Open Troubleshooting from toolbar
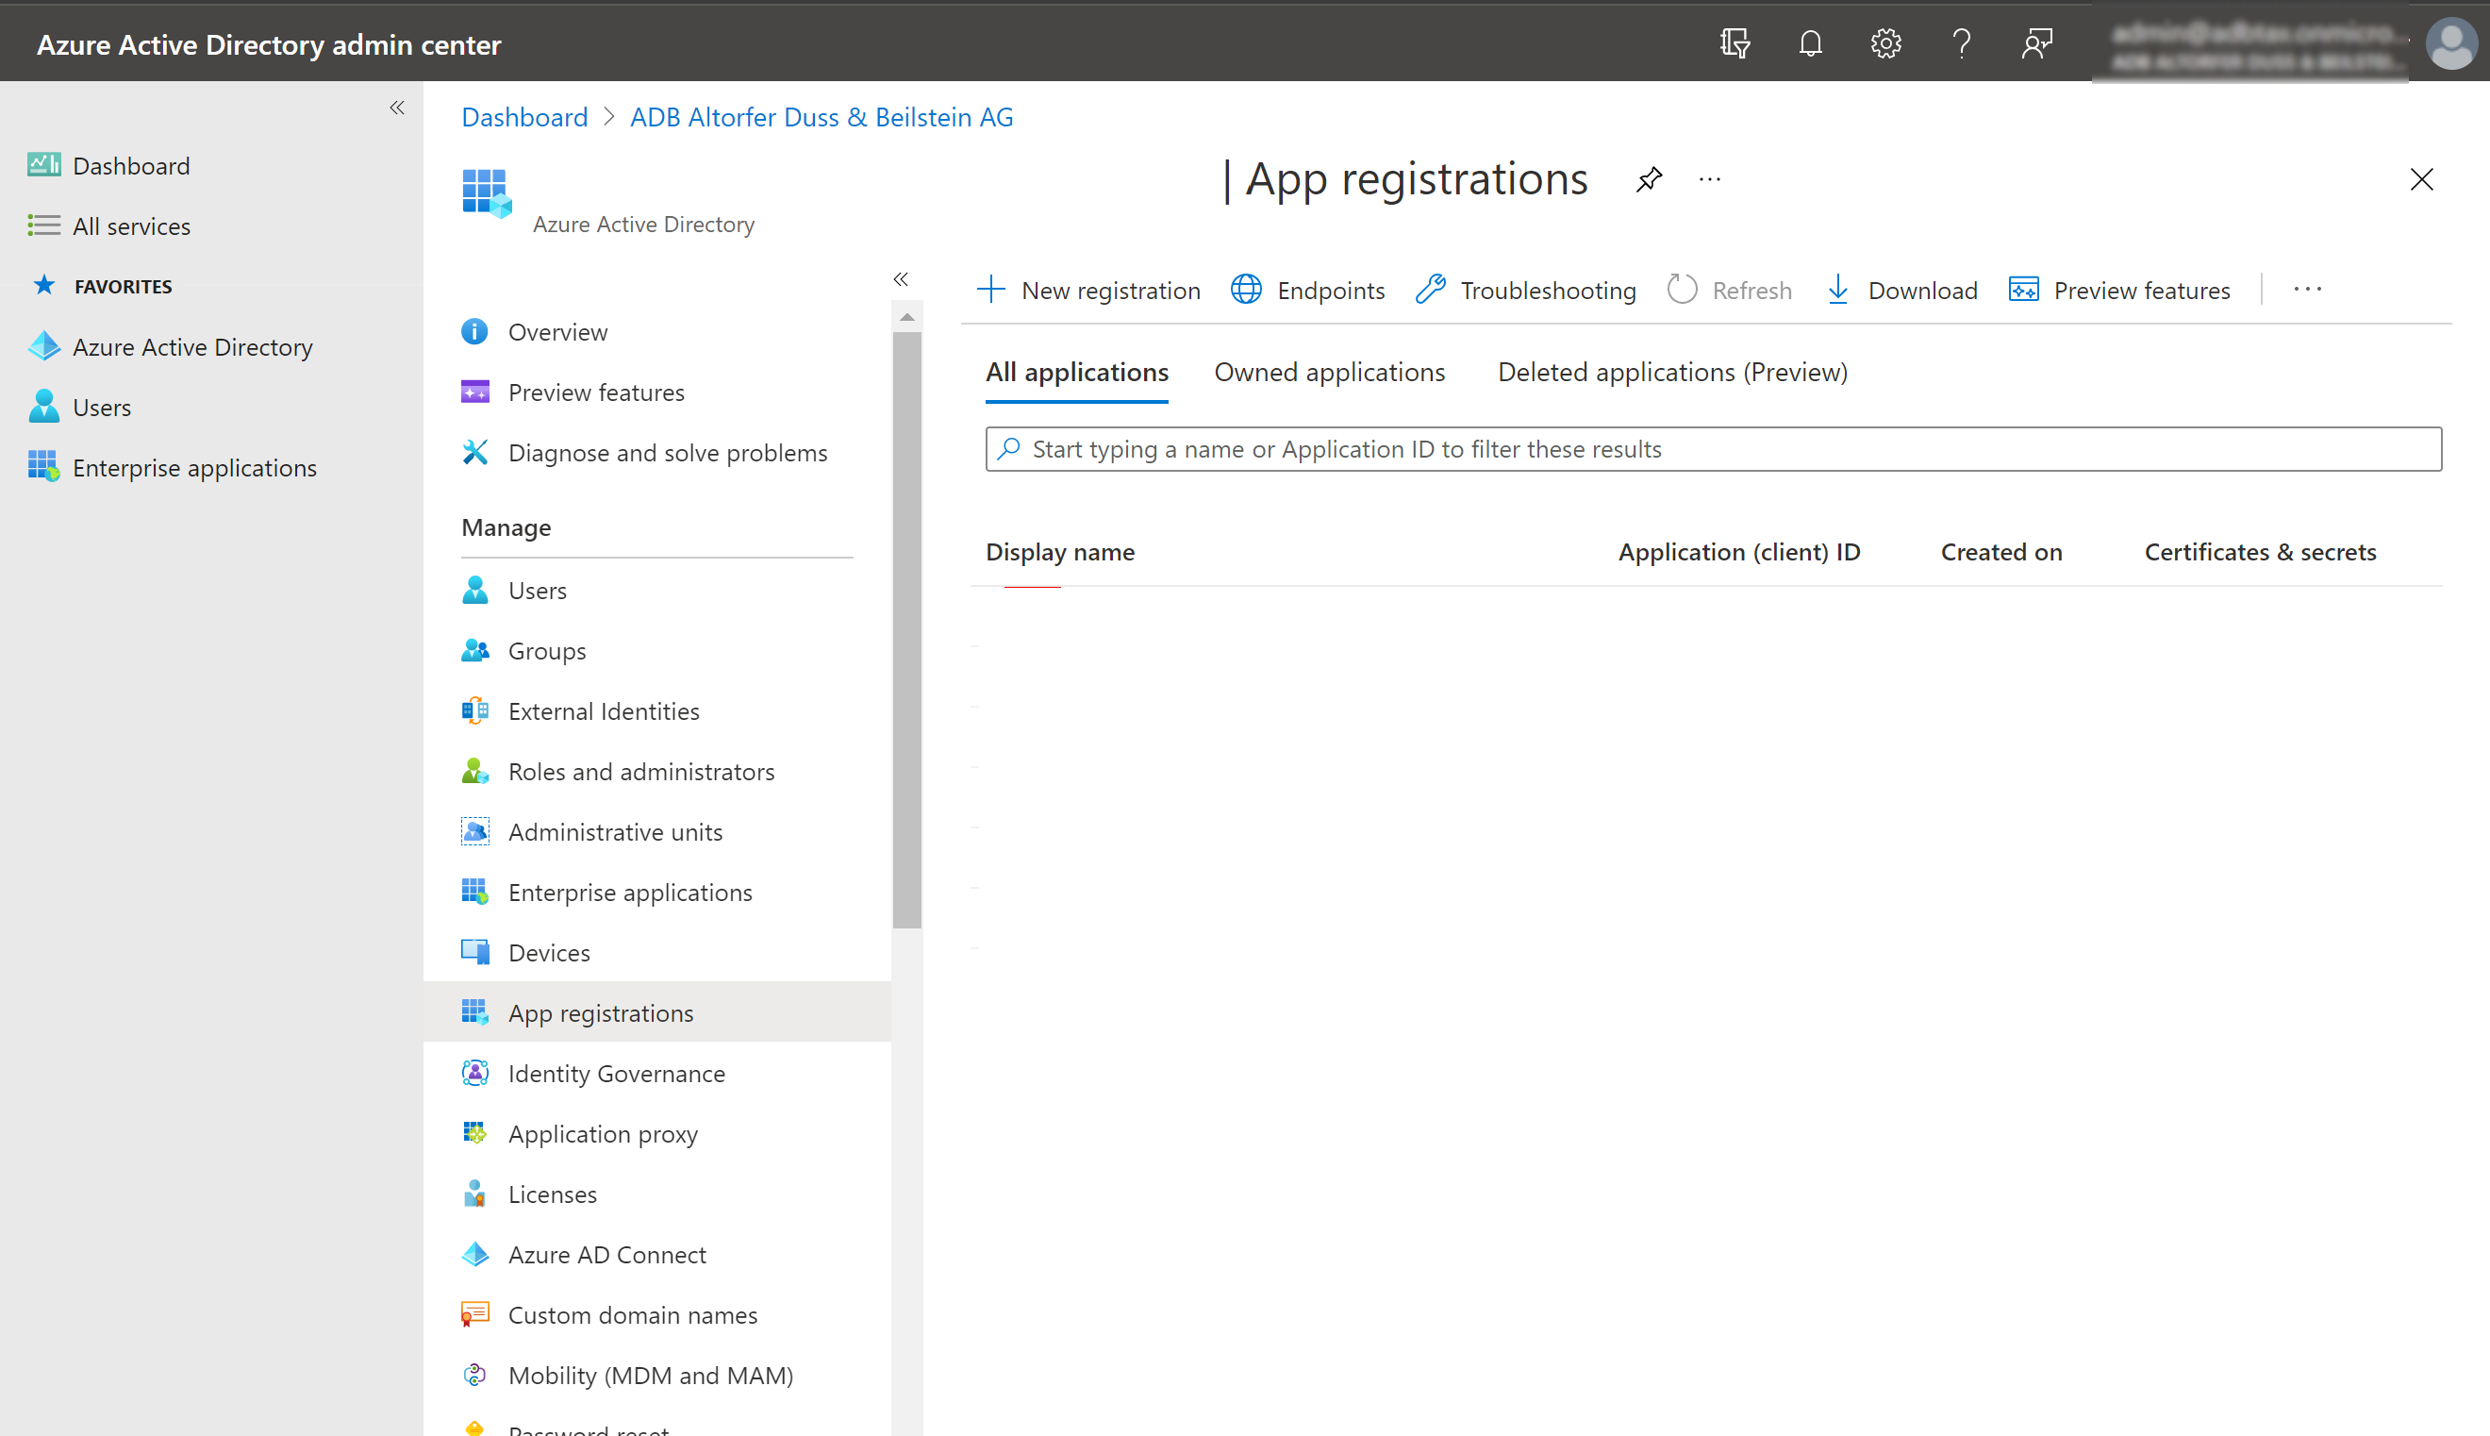This screenshot has width=2490, height=1436. pyautogui.click(x=1525, y=290)
